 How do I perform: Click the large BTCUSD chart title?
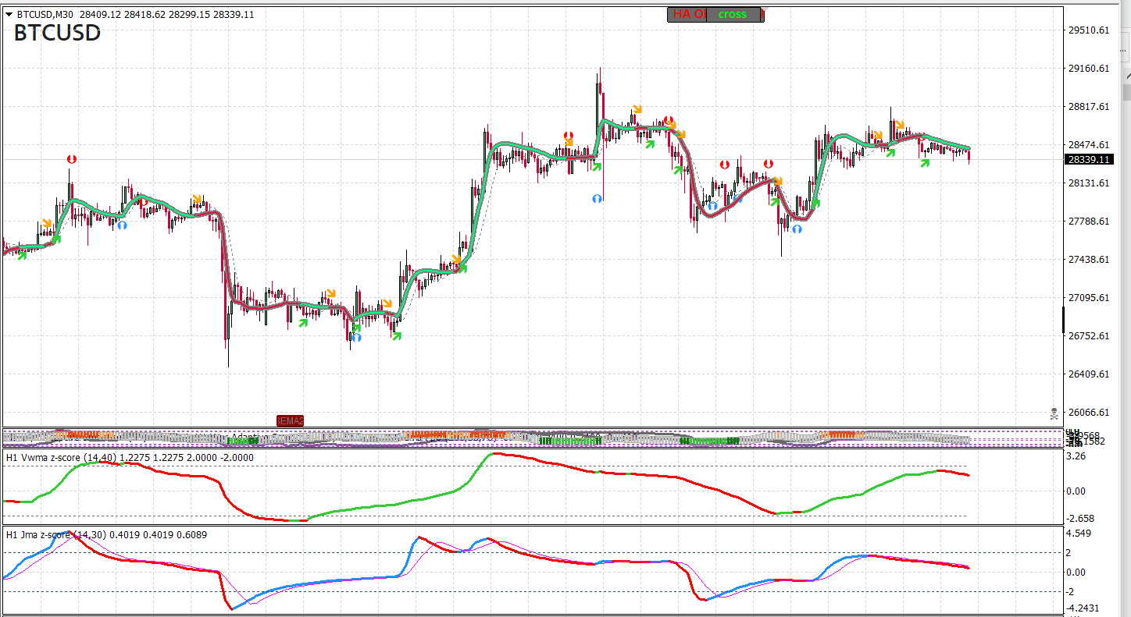57,34
